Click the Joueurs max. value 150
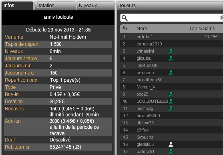223x155 pixels. tap(54, 73)
